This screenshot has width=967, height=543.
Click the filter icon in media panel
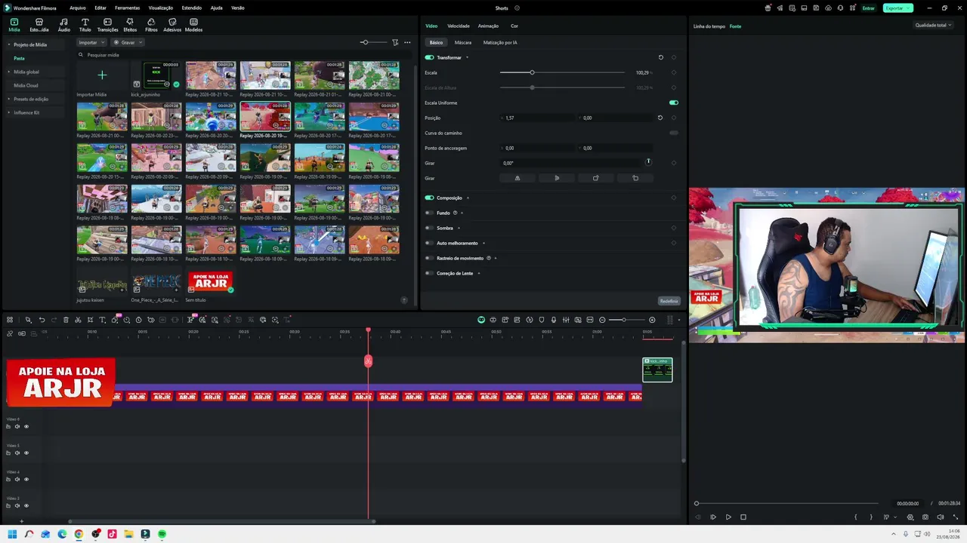coord(395,42)
